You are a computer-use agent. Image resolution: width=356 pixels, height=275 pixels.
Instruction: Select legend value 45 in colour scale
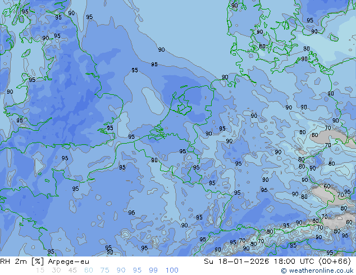click(x=72, y=271)
